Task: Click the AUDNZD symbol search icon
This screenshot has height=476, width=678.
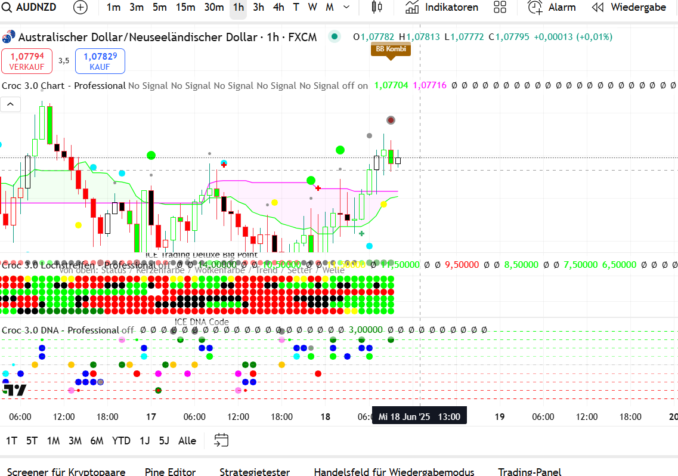Action: point(8,7)
